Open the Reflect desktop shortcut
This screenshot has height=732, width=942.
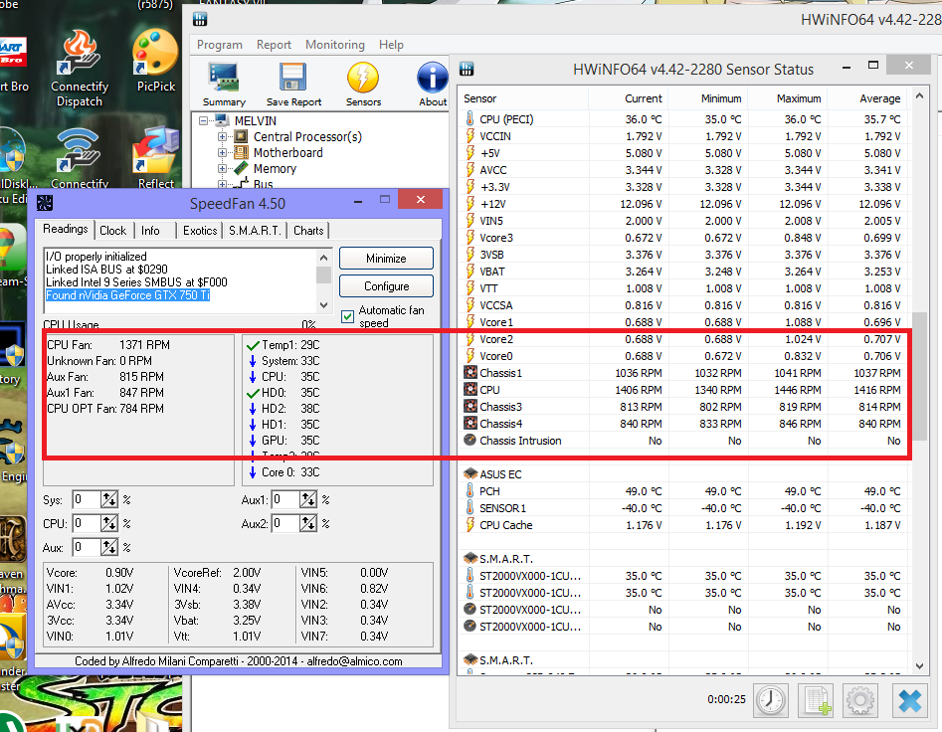tap(155, 157)
